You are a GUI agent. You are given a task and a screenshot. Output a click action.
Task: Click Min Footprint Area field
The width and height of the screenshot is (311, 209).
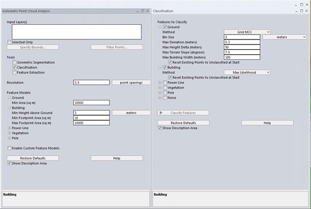coord(91,118)
